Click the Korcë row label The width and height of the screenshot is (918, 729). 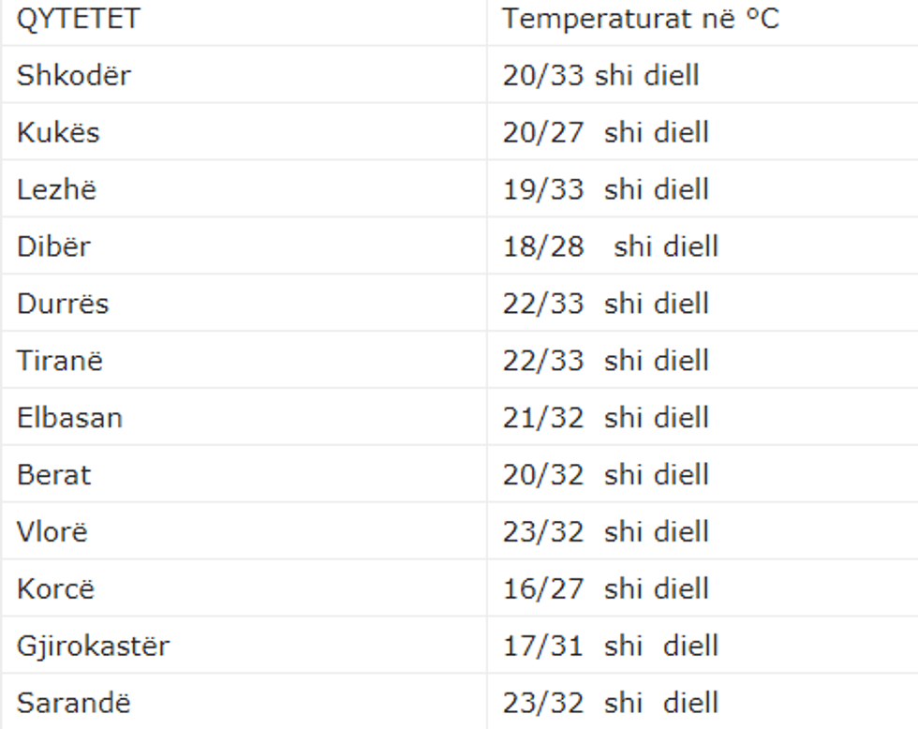pyautogui.click(x=55, y=588)
